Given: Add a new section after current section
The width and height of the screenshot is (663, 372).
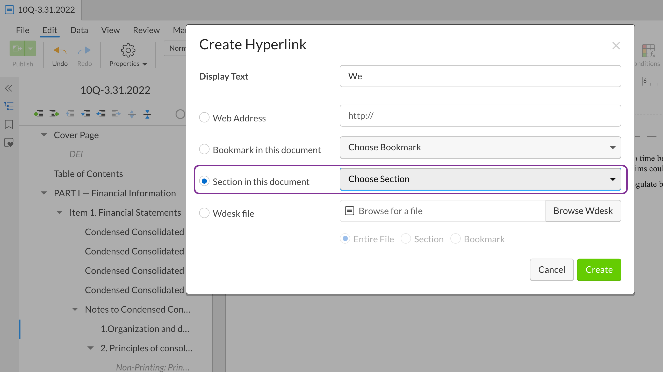Looking at the screenshot, I should tap(54, 114).
